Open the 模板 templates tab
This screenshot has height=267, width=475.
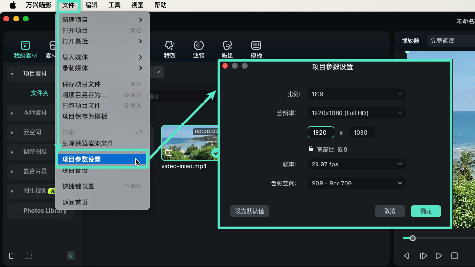click(x=256, y=49)
